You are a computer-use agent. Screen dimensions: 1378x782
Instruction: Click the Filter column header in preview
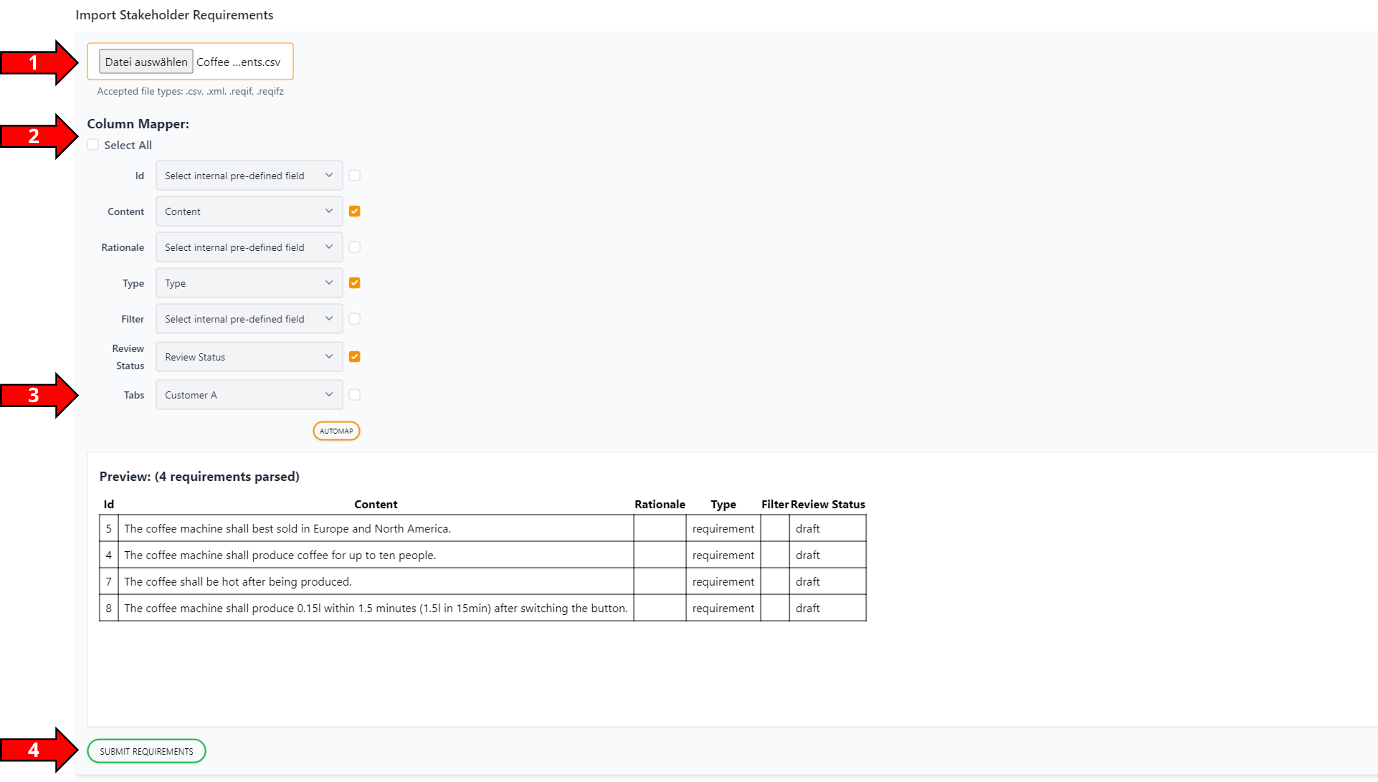[775, 504]
